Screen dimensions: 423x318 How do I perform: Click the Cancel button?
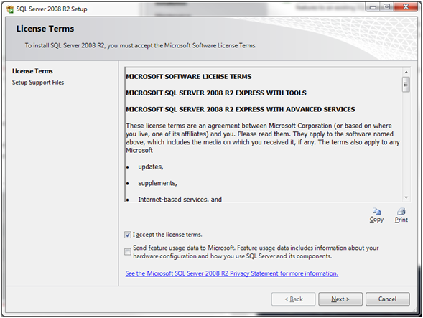click(x=387, y=299)
